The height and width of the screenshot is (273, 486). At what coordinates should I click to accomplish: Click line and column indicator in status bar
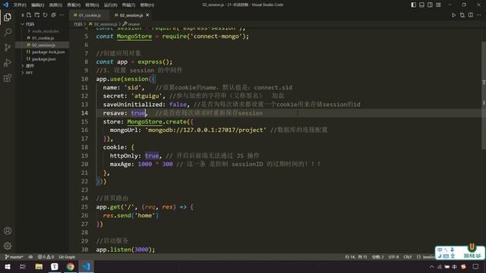(356, 257)
